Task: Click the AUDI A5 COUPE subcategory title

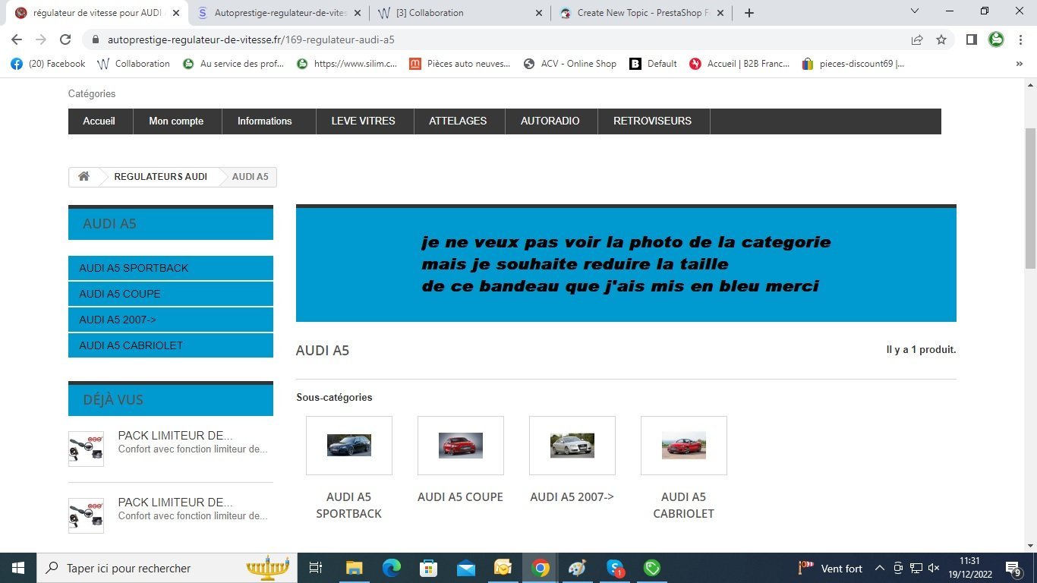Action: 461,497
